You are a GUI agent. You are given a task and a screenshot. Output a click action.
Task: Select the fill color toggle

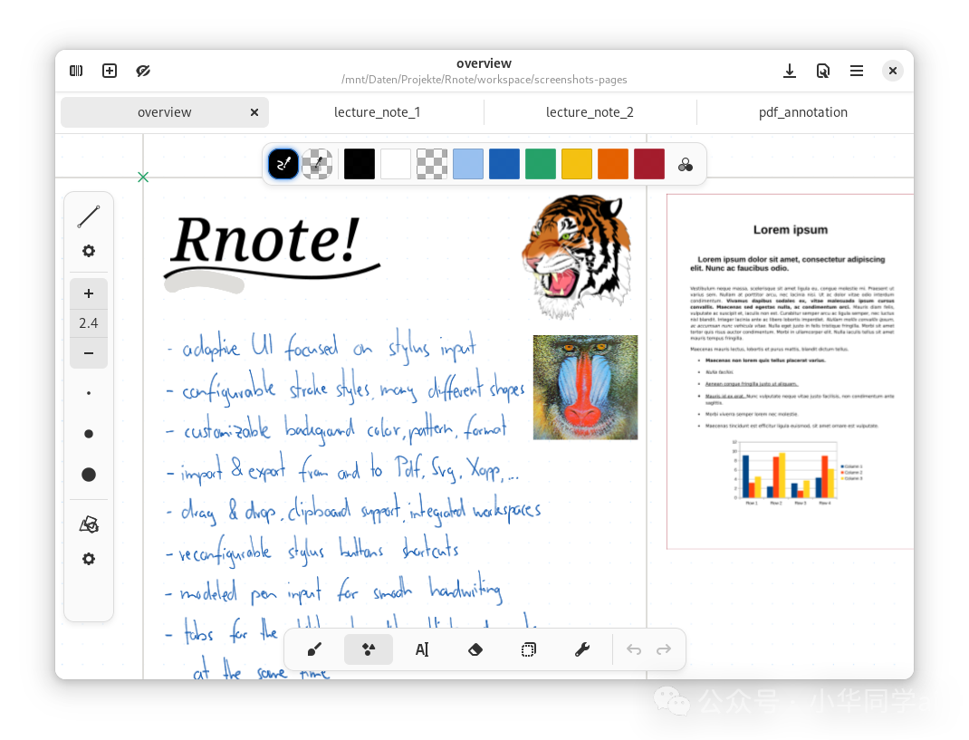317,164
